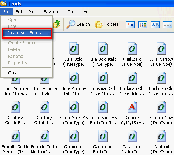Select Garamond Italic font icon
Screen dimensions: 174x155
click(132, 136)
